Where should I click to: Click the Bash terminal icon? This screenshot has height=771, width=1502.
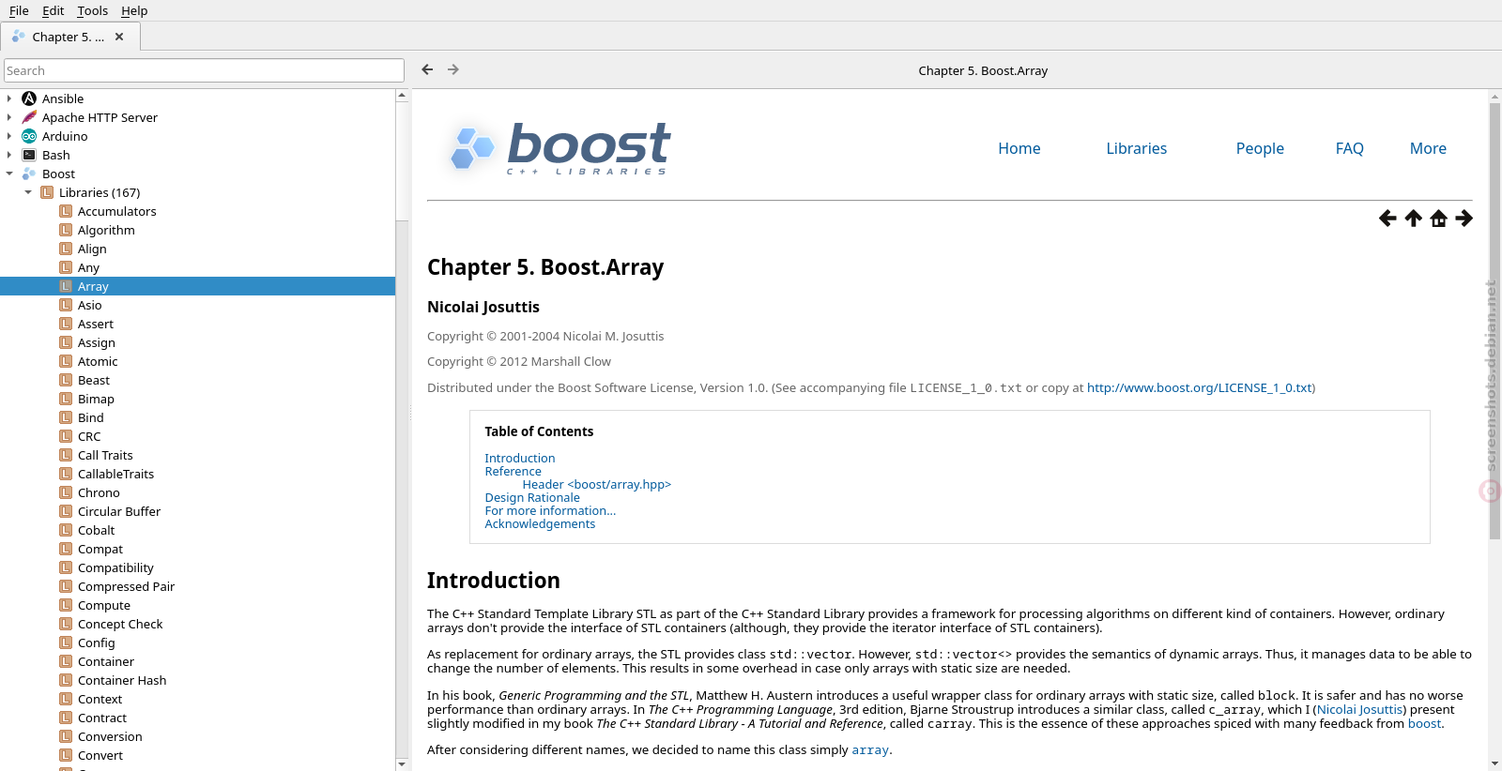tap(29, 155)
